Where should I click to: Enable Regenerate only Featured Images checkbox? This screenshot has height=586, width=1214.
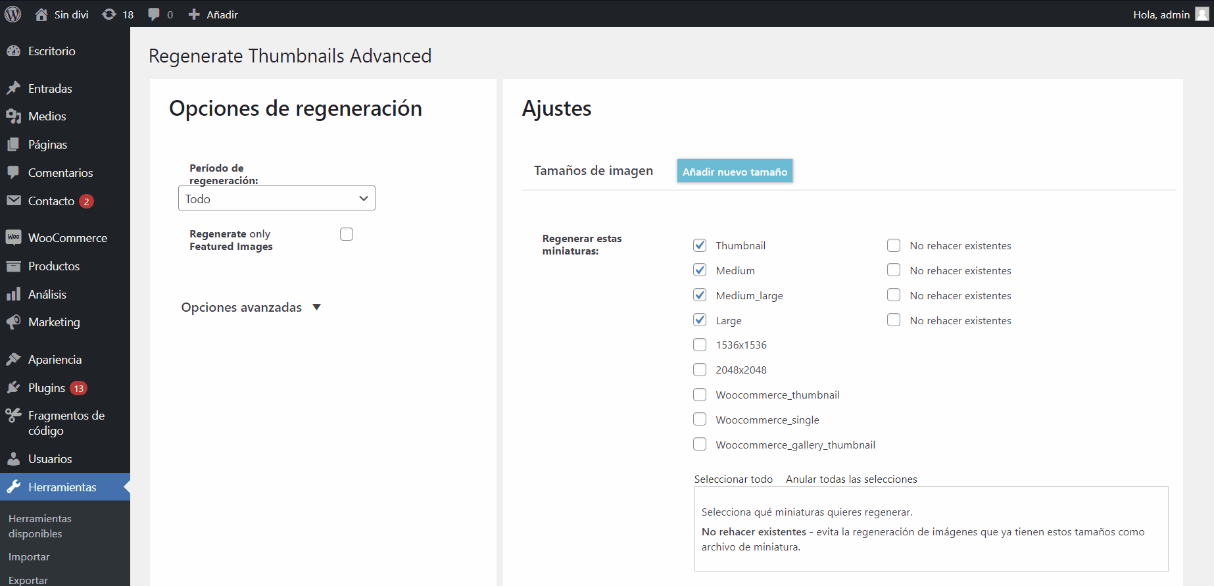[347, 234]
